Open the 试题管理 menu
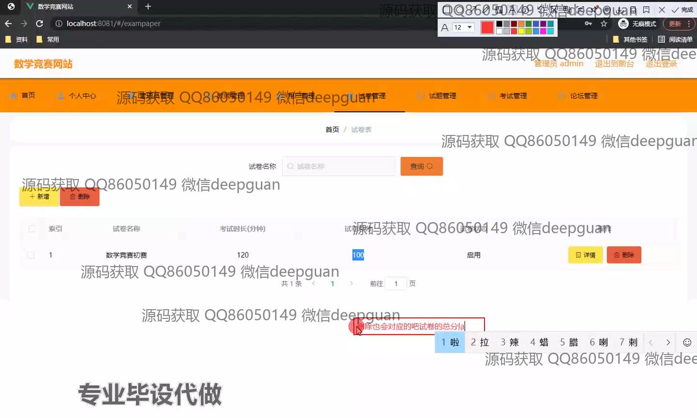Viewport: 697px width, 418px height. 437,95
